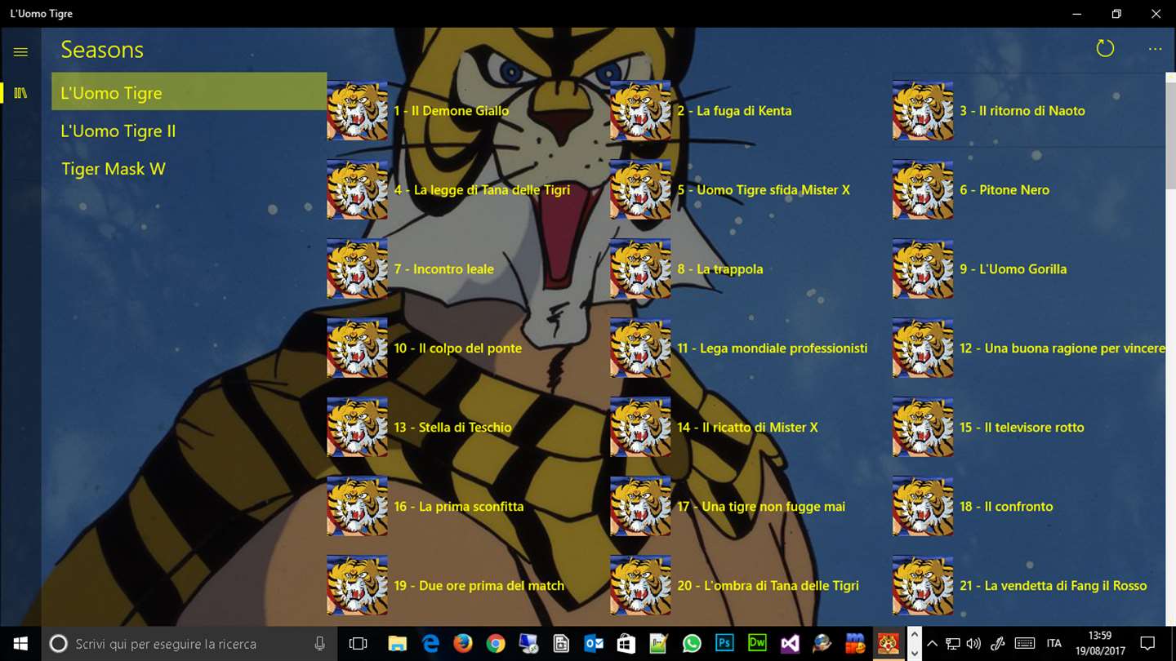Open the Microsoft Store taskbar icon
This screenshot has width=1176, height=661.
[x=626, y=644]
